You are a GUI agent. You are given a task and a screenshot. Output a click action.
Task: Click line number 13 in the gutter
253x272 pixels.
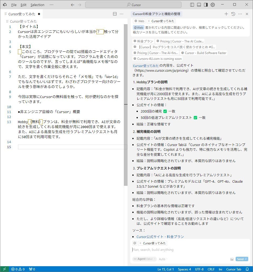pos(9,122)
